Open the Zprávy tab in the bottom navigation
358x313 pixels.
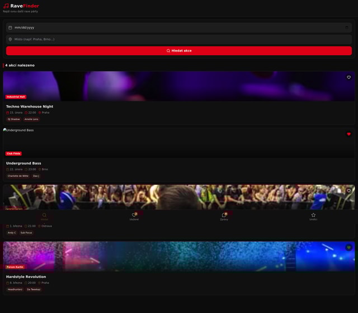pyautogui.click(x=224, y=216)
